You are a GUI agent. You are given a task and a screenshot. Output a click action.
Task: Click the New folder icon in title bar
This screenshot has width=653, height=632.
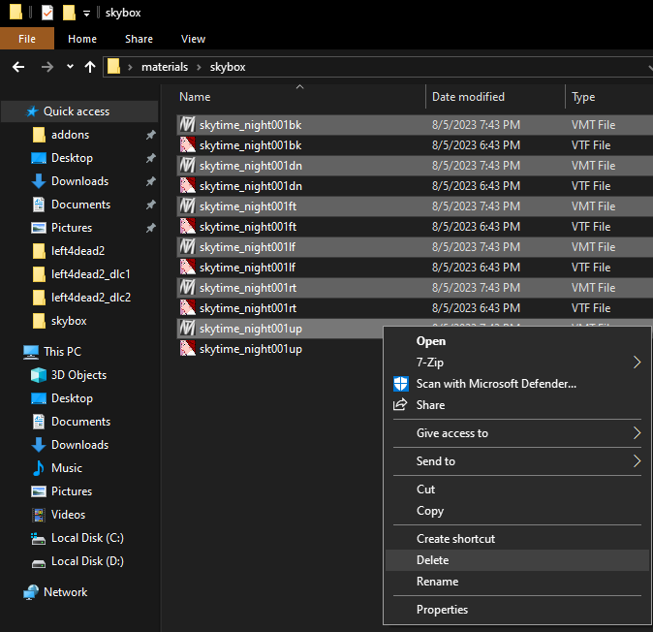[69, 13]
